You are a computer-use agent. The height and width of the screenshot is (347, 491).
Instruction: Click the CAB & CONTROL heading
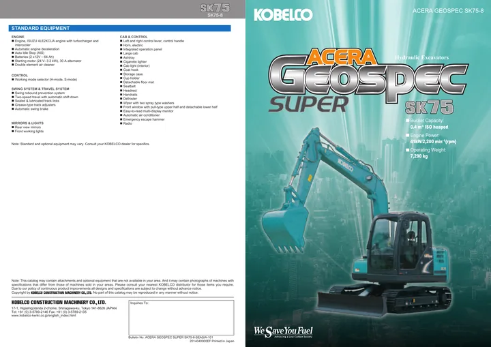[134, 37]
